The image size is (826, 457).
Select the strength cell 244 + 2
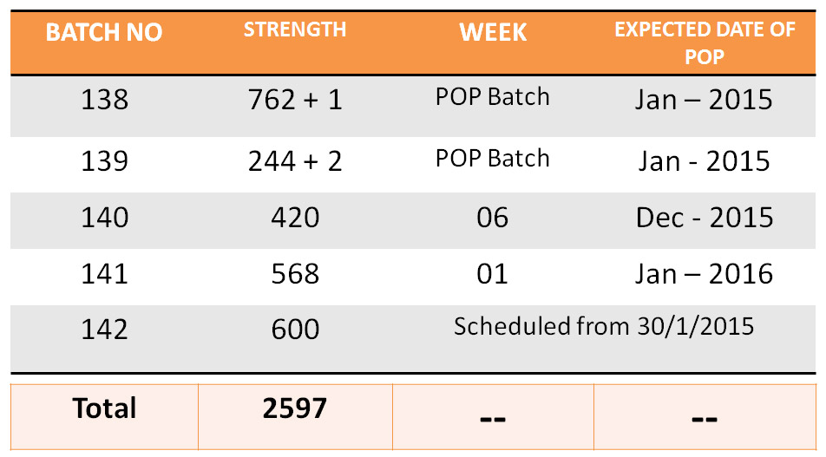pyautogui.click(x=295, y=160)
